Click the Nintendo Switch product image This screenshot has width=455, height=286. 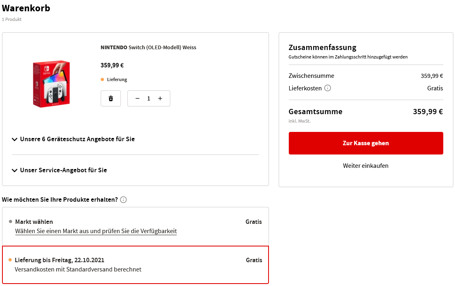pos(51,84)
